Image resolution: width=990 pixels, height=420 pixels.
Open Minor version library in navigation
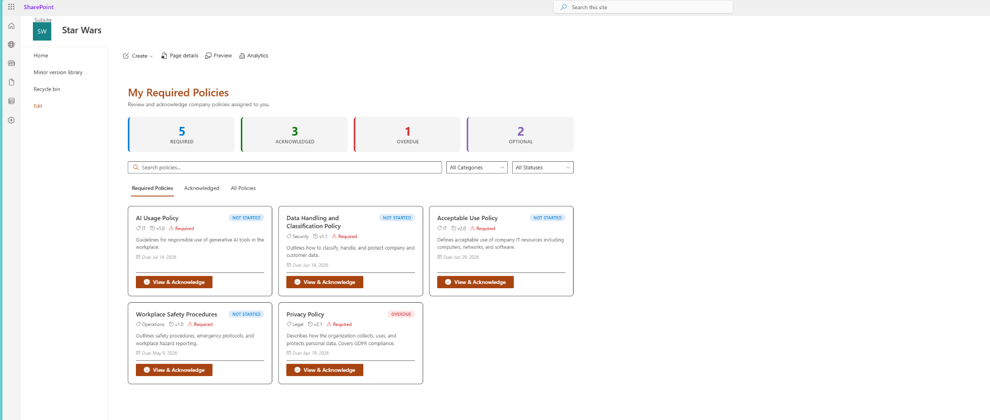[x=58, y=72]
